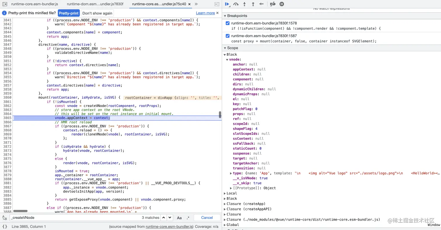Click the '3 matches' search count

(150, 217)
